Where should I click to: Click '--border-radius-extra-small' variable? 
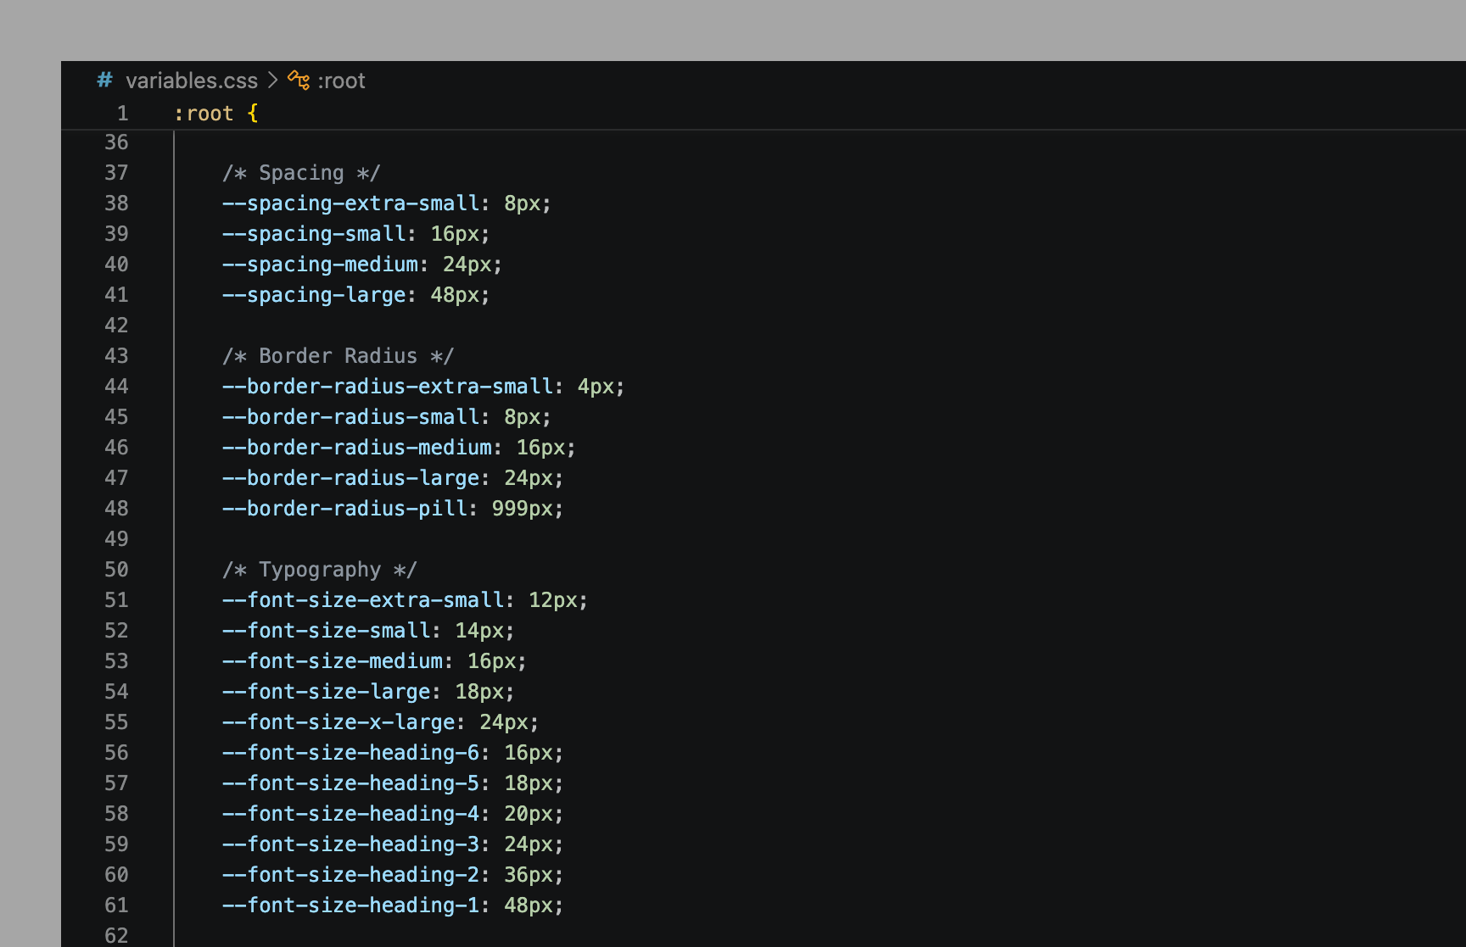(x=388, y=387)
